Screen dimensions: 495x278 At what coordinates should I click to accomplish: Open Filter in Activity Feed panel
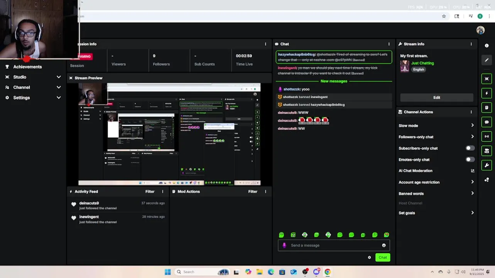(150, 192)
